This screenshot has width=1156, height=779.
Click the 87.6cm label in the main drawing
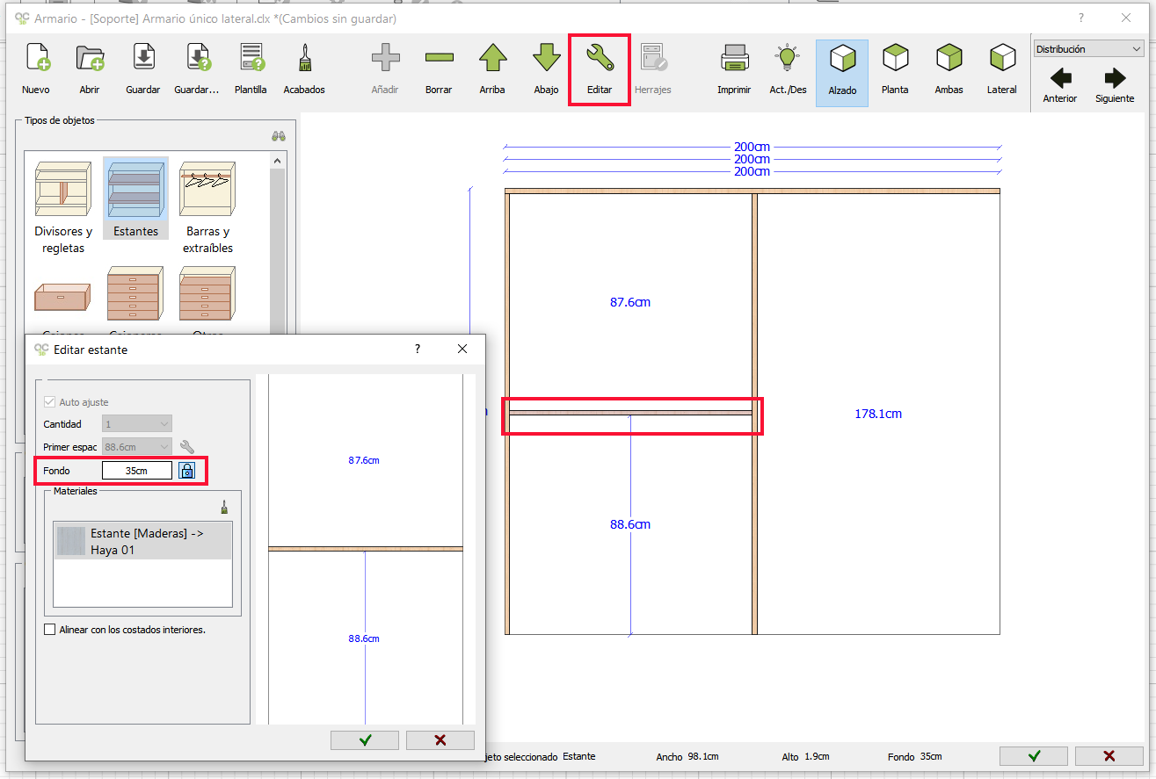point(630,302)
